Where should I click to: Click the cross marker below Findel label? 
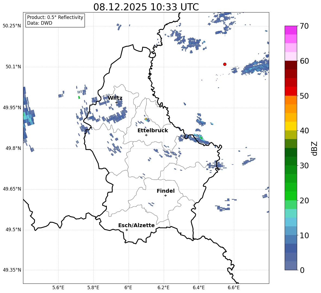(x=165, y=196)
